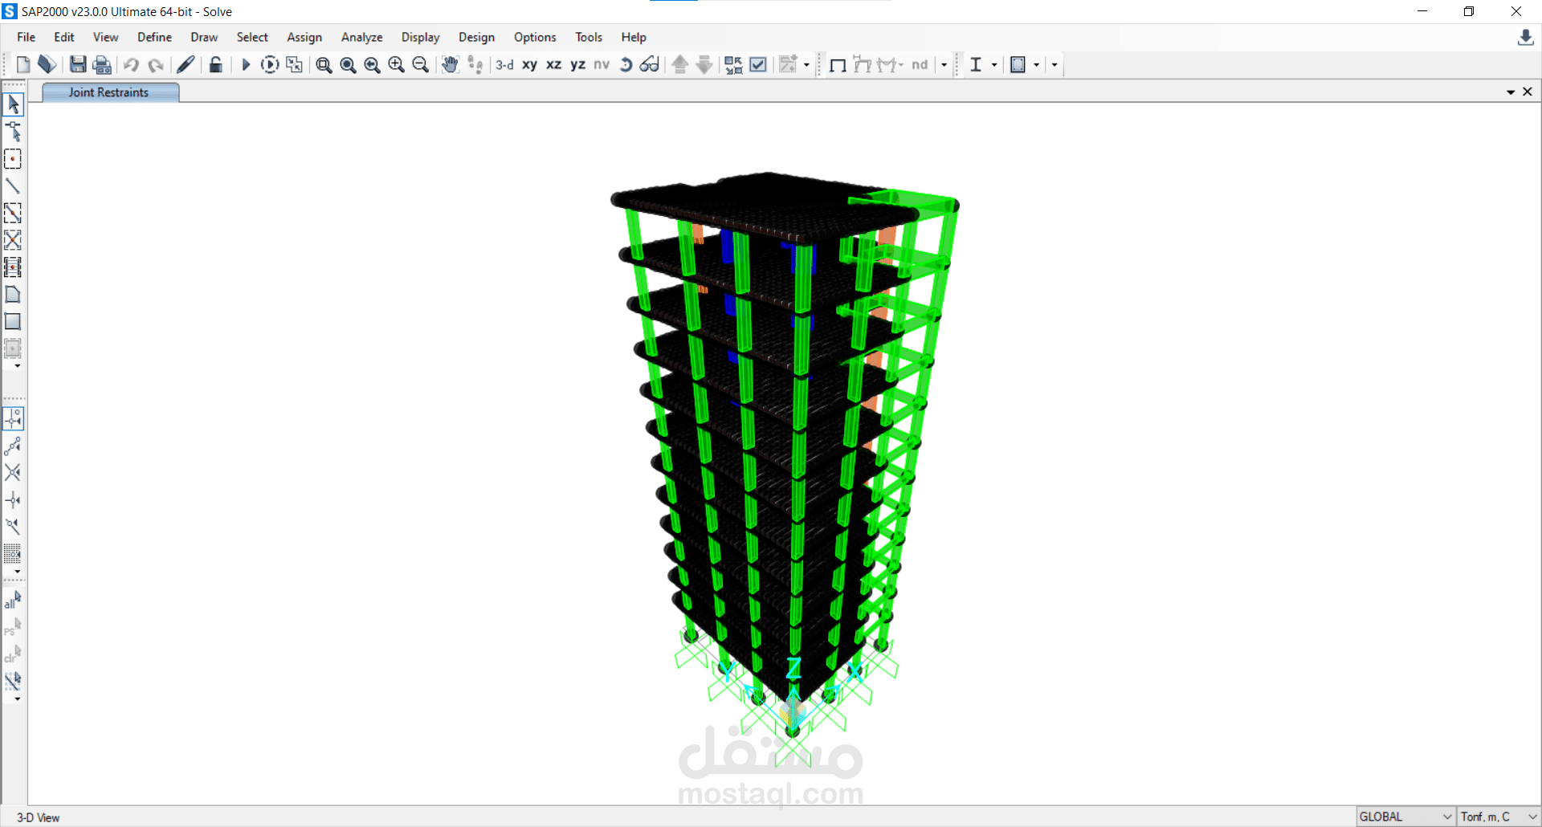Image resolution: width=1542 pixels, height=827 pixels.
Task: Undo the last action
Action: 131,65
